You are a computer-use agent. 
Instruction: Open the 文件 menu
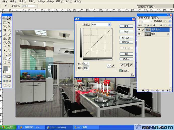click(5, 1)
